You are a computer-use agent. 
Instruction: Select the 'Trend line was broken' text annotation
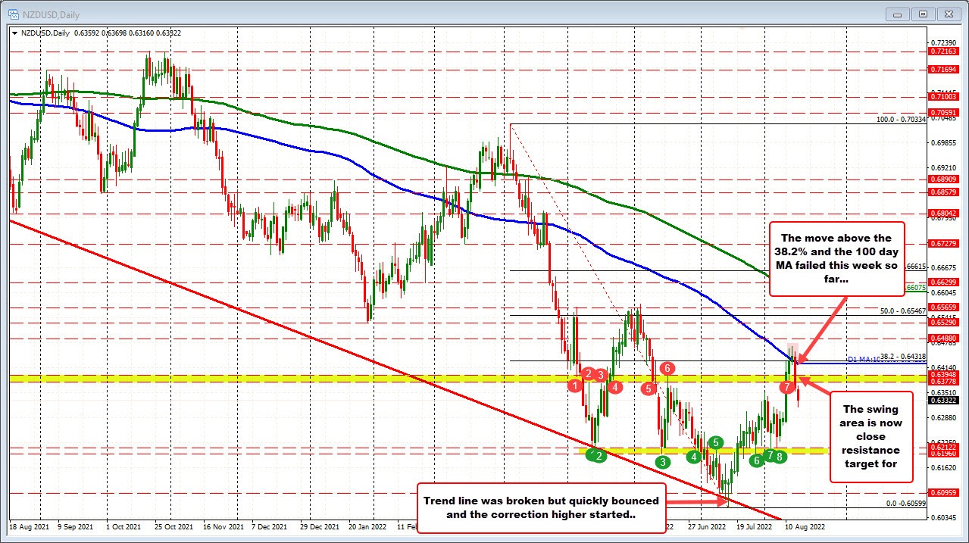point(541,507)
